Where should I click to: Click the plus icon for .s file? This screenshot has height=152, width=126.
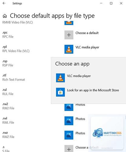(69, 149)
